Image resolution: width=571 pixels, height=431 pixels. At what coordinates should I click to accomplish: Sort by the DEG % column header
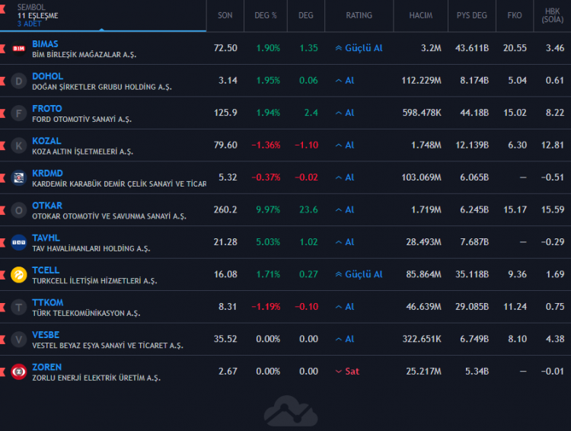click(x=266, y=15)
